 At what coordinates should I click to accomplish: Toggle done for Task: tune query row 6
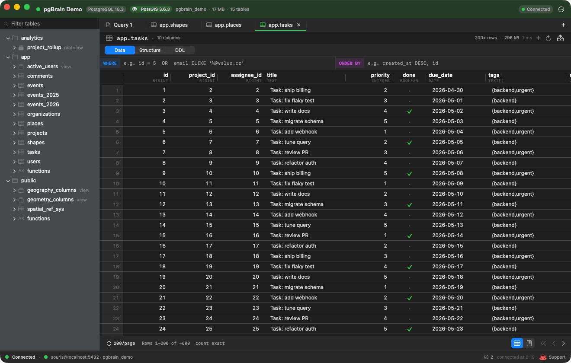click(409, 143)
